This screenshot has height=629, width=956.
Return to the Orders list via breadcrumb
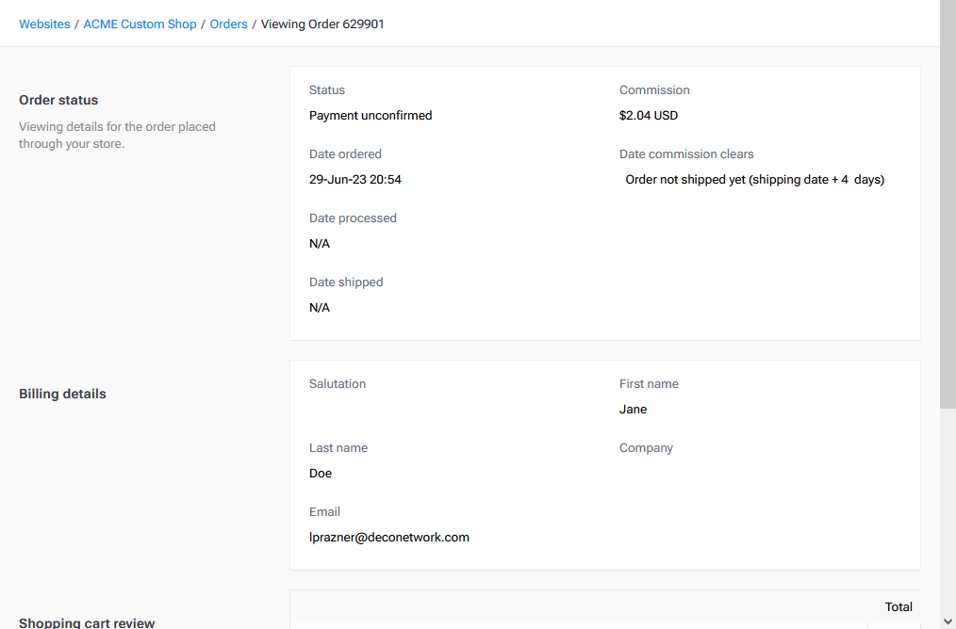[x=228, y=24]
